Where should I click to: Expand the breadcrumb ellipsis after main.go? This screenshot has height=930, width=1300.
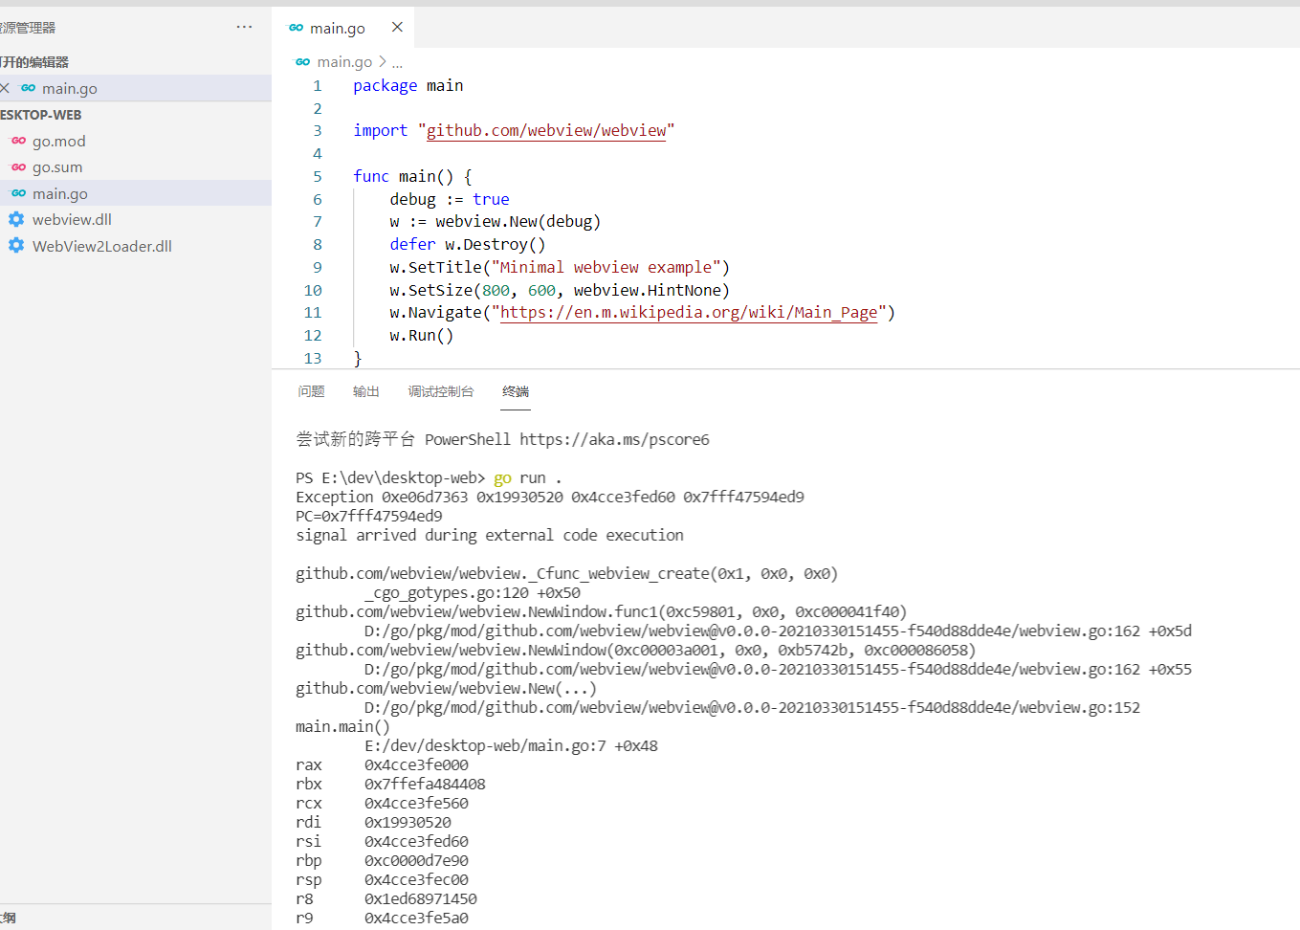click(397, 61)
